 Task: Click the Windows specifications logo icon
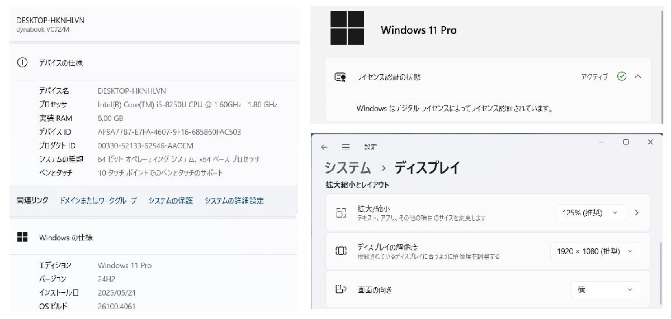22,238
